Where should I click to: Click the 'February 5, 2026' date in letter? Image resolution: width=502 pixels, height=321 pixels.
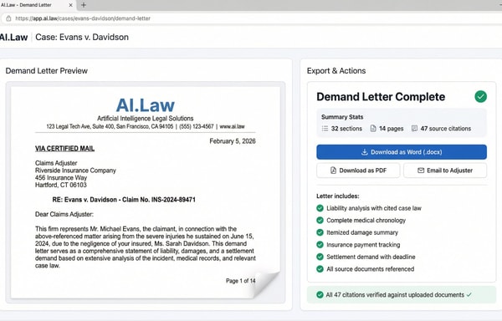point(233,141)
